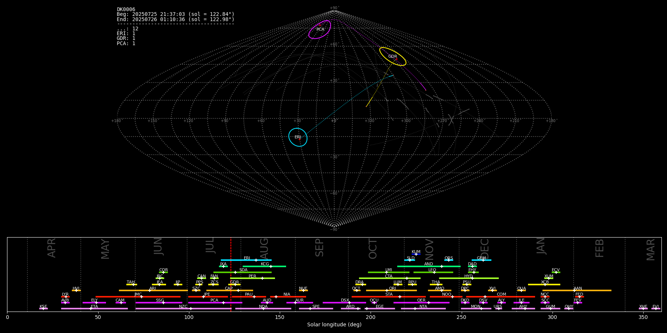Screen dimensions: 667x333
Task: Click the '...: 12' sporadic count entry
Action: pos(127,29)
